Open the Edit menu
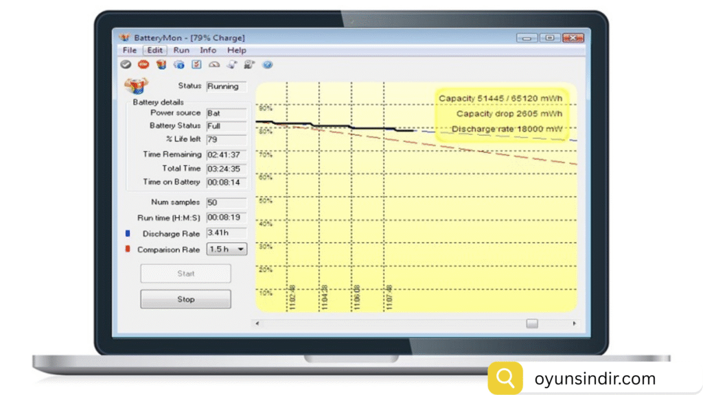Viewport: 703px width, 395px height. (154, 50)
